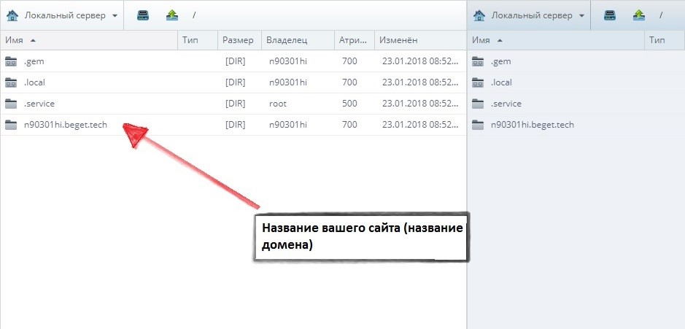Sort left panel by Имя column
685x329 pixels.
click(x=89, y=40)
